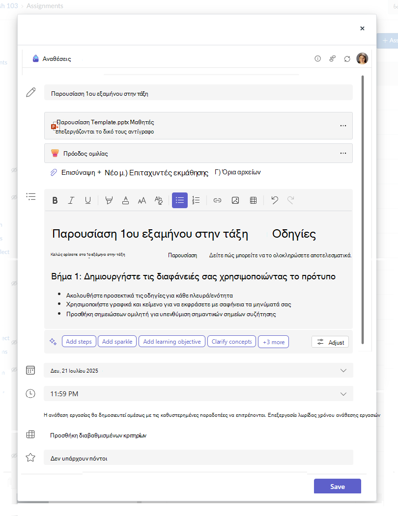Save the assignment

[x=338, y=487]
